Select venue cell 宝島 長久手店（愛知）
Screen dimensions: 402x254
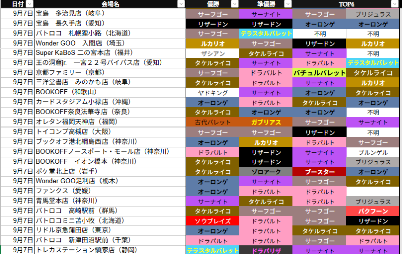[x=110, y=24]
